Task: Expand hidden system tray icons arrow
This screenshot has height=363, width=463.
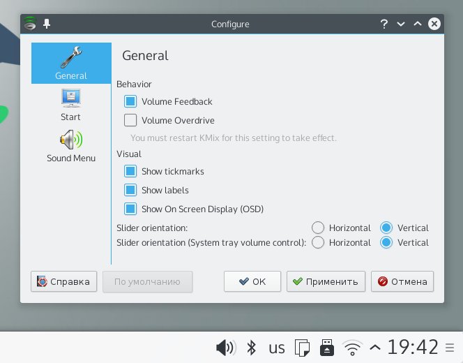Action: point(375,348)
